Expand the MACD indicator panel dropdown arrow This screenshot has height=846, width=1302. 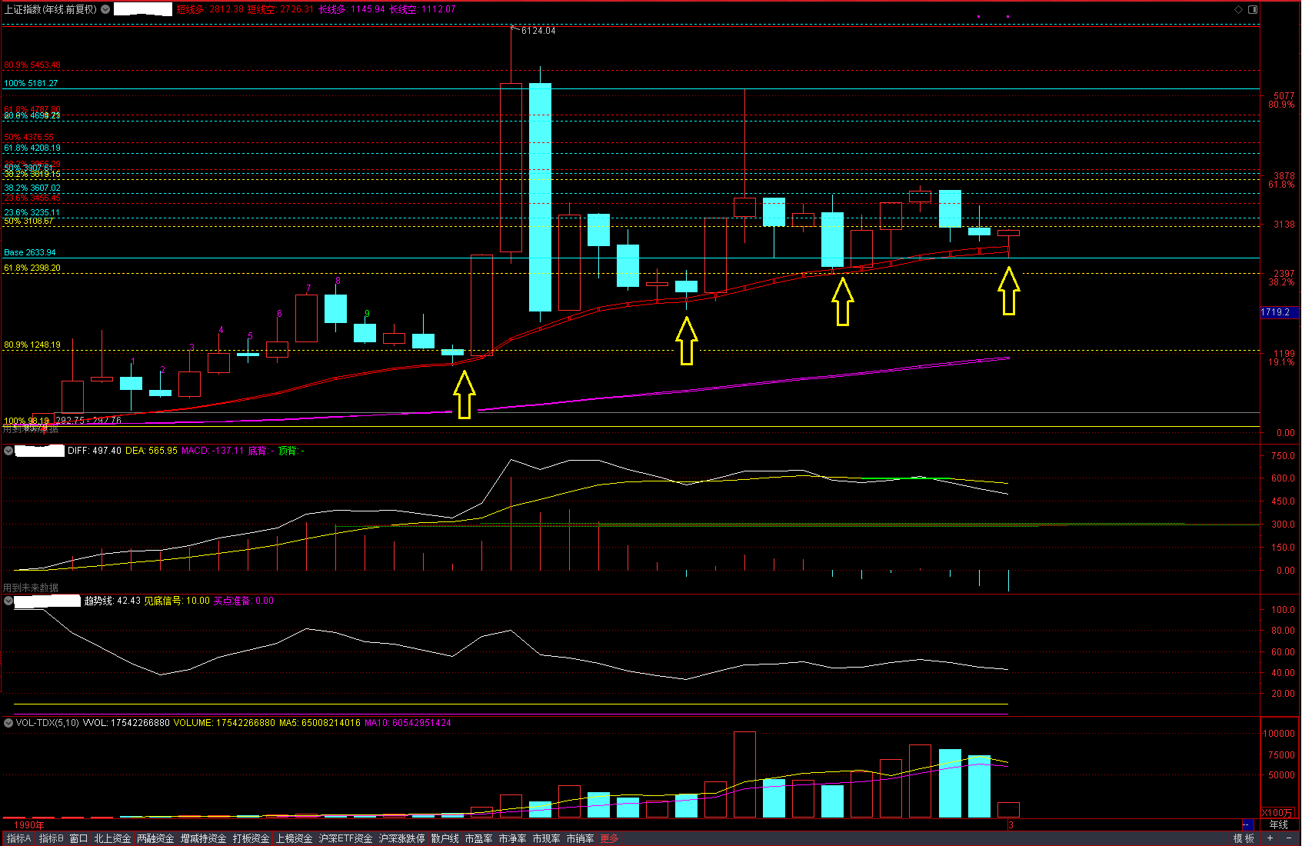pos(8,451)
